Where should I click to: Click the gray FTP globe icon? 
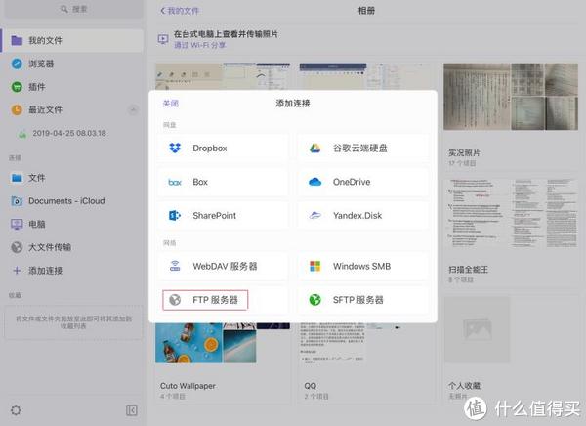pyautogui.click(x=175, y=300)
